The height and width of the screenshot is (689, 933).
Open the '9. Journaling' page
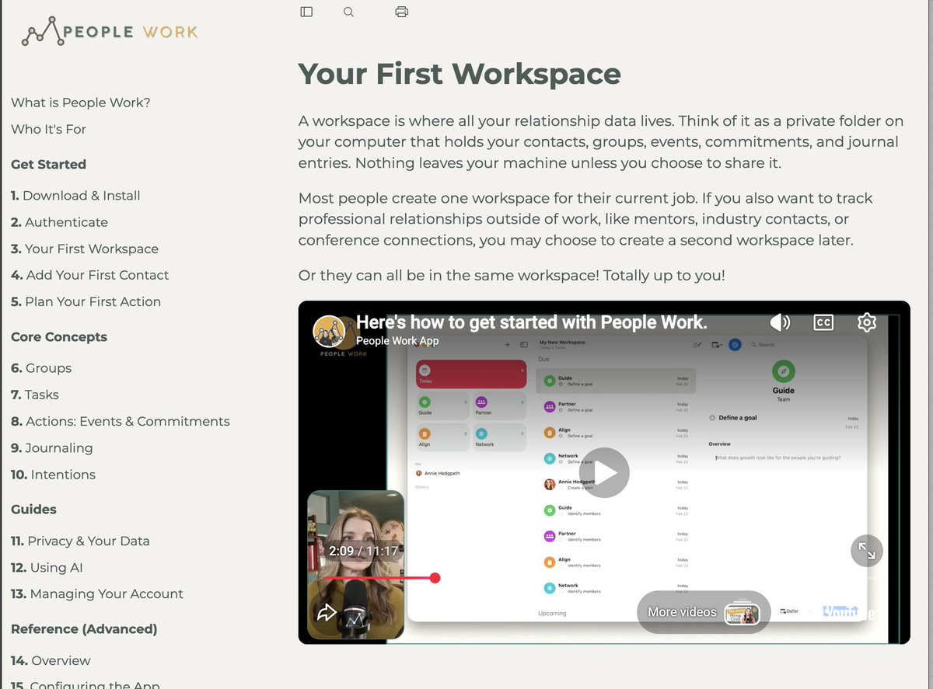[51, 448]
